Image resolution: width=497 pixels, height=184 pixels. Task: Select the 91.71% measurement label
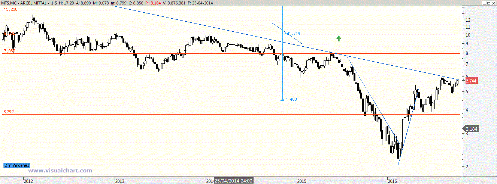294,34
